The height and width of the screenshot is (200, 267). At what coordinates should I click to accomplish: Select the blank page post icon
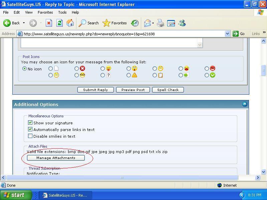(x=50, y=69)
